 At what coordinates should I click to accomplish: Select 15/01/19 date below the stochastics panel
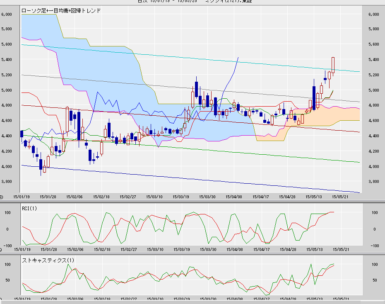[x=22, y=299]
